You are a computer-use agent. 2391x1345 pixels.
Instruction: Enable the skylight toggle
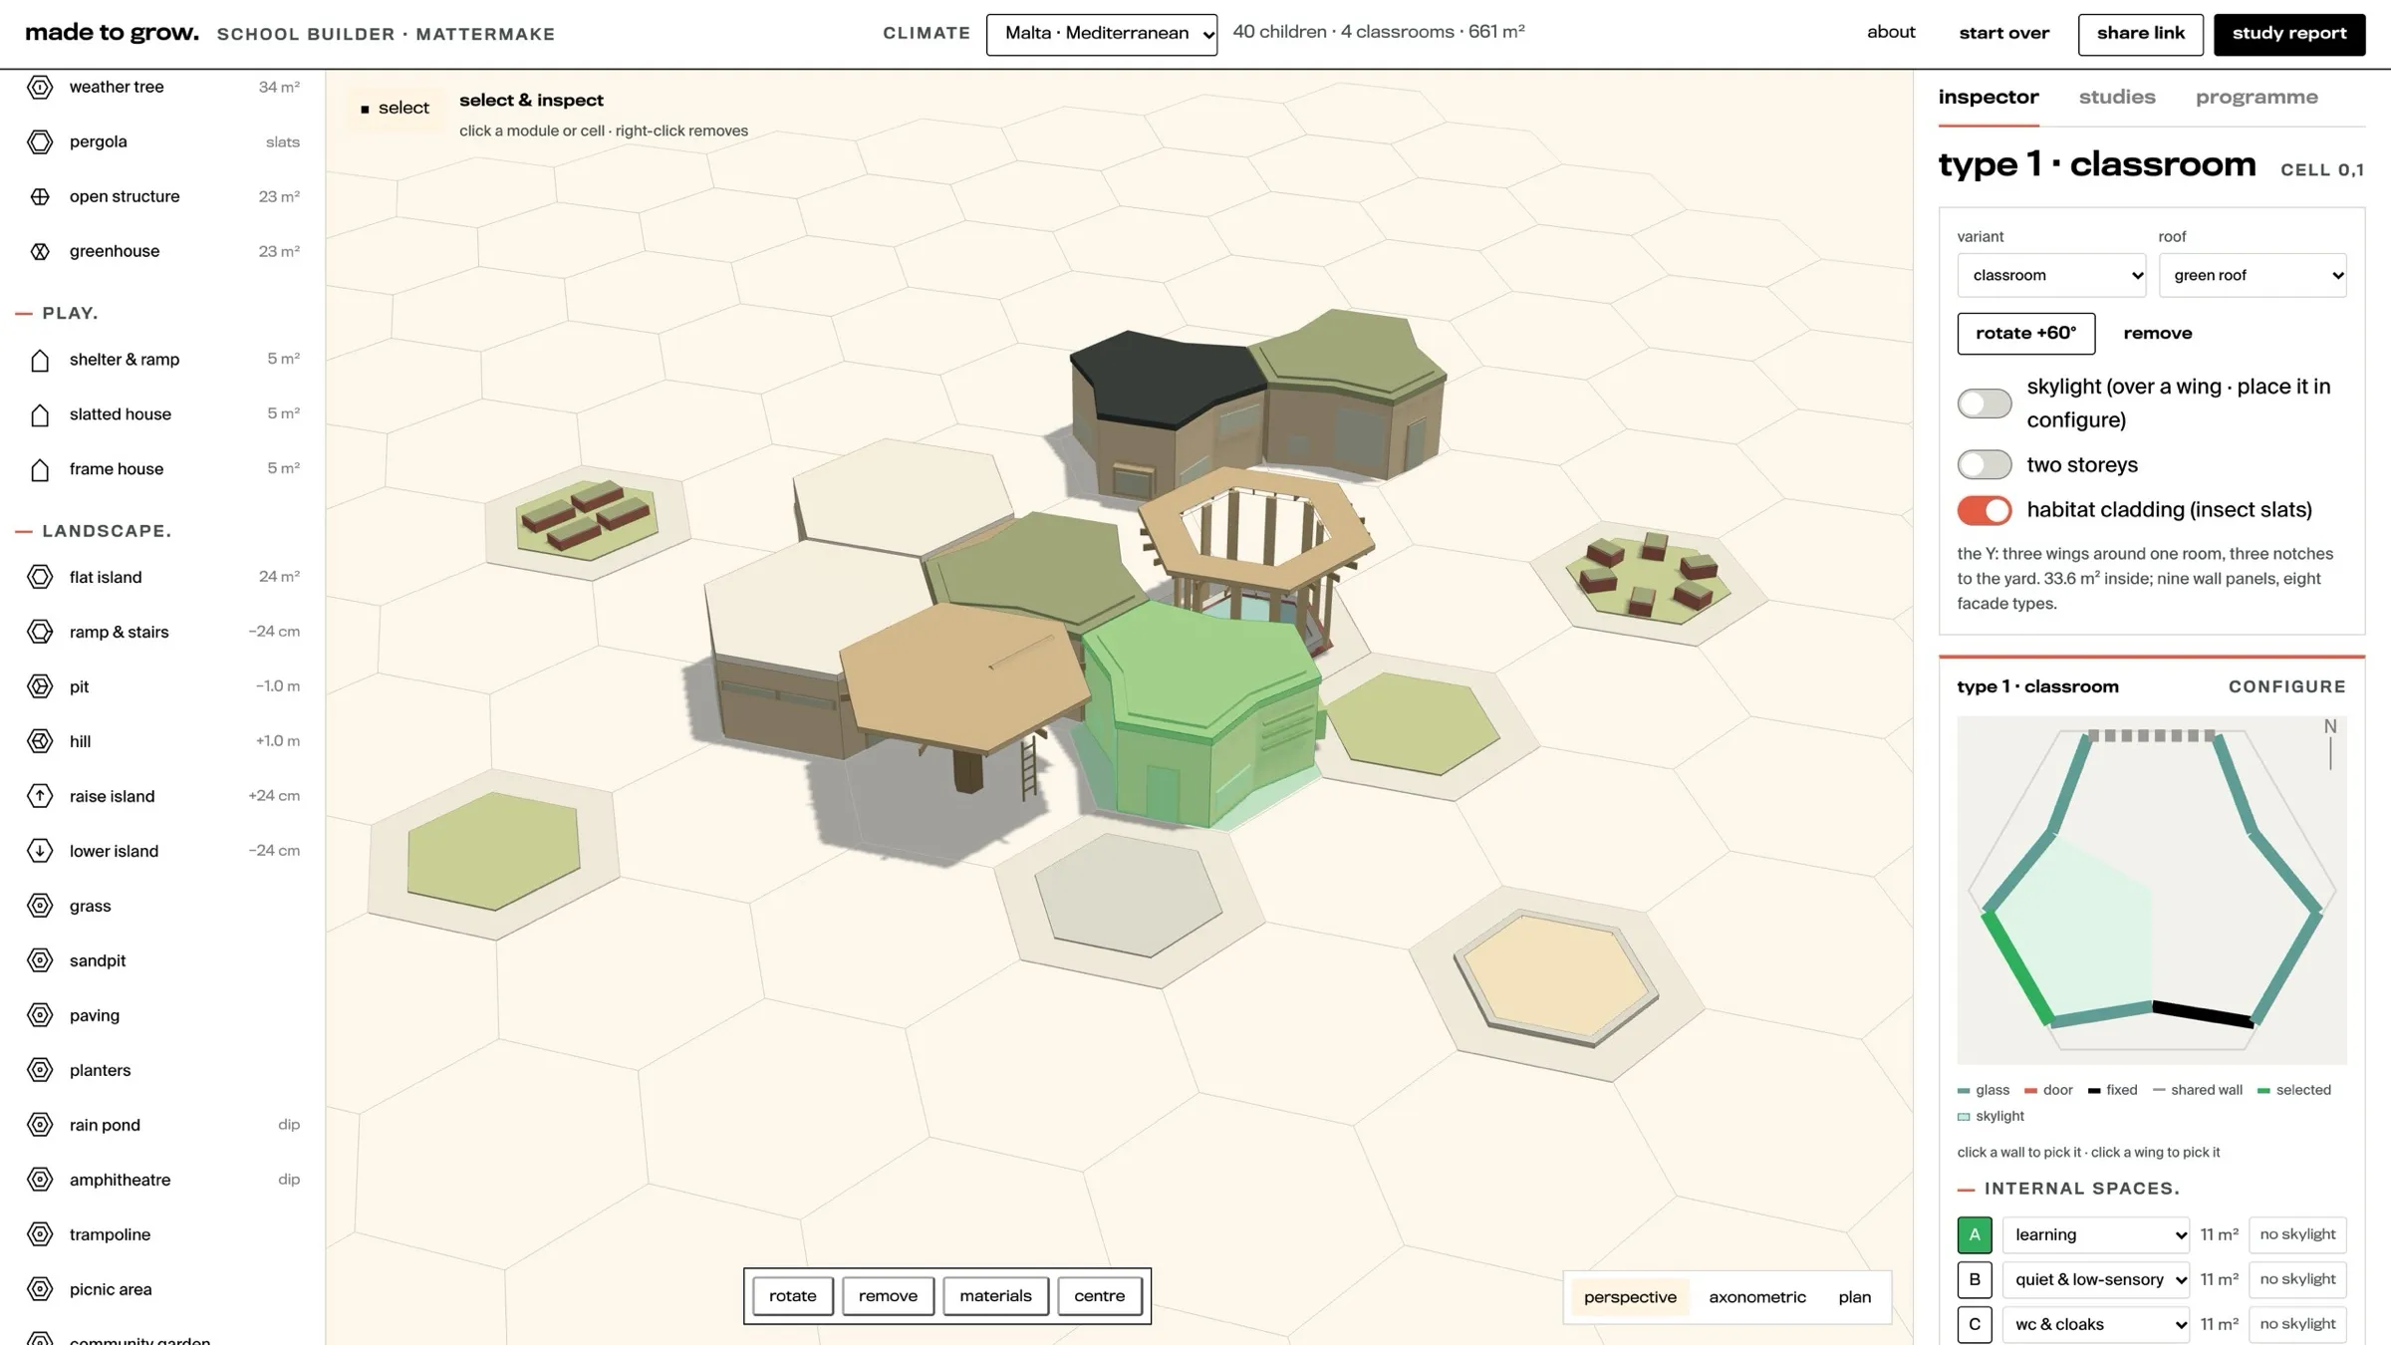(x=1984, y=403)
